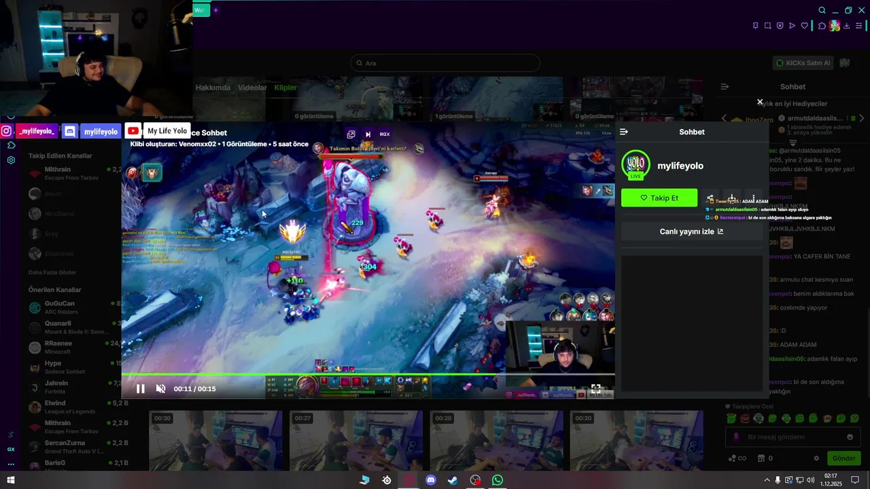Show next top gifter with right chevron
Screen dimensions: 870x489
862,118
